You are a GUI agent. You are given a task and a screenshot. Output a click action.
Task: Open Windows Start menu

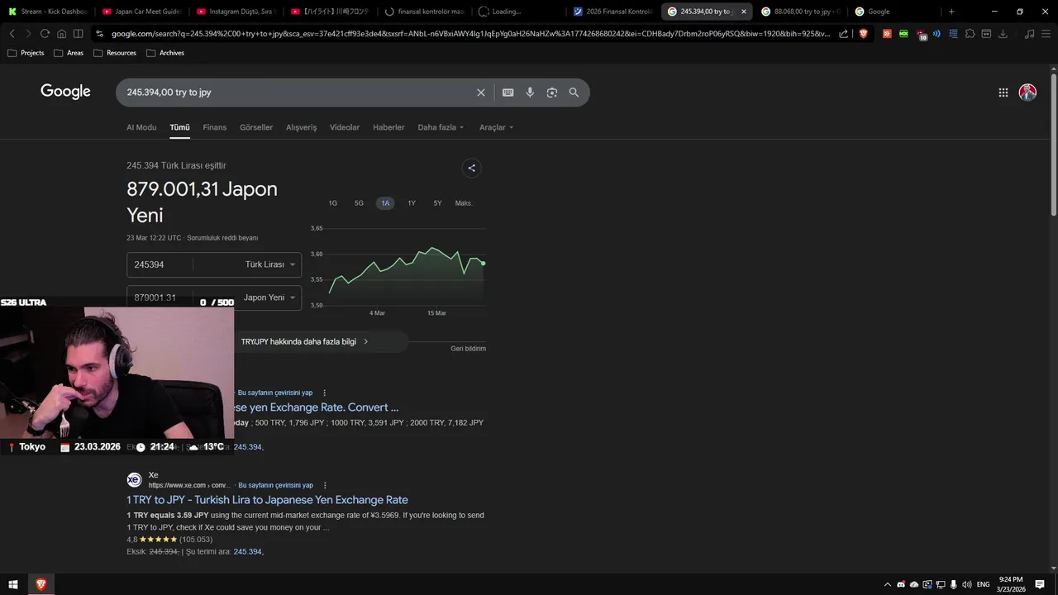(x=13, y=584)
